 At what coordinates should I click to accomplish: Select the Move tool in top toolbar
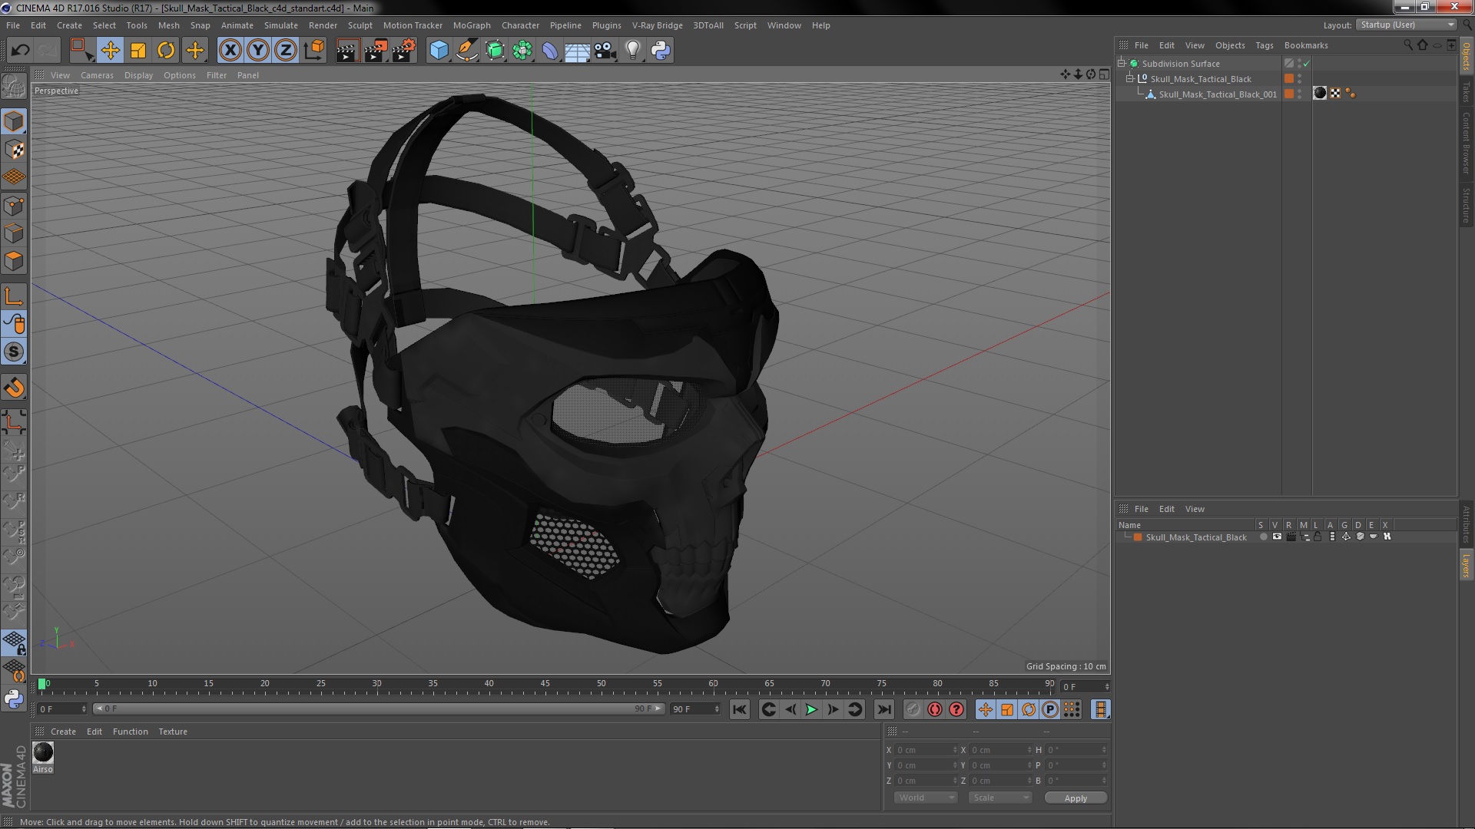(x=110, y=51)
